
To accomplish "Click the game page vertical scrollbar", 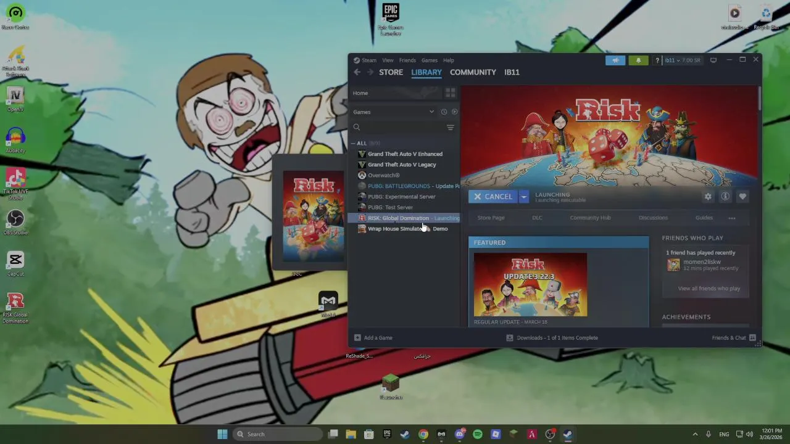I will 759,99.
